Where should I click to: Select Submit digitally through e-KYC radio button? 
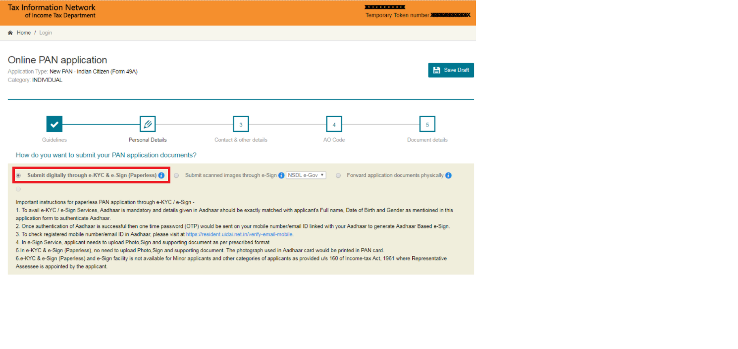(x=19, y=175)
